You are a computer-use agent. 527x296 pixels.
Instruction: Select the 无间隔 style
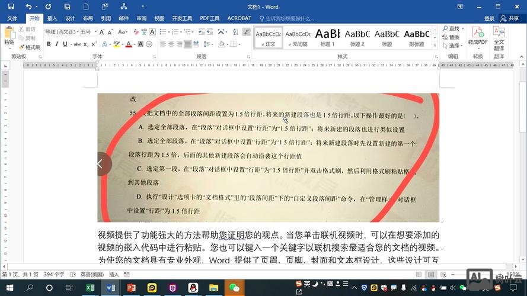coord(298,37)
